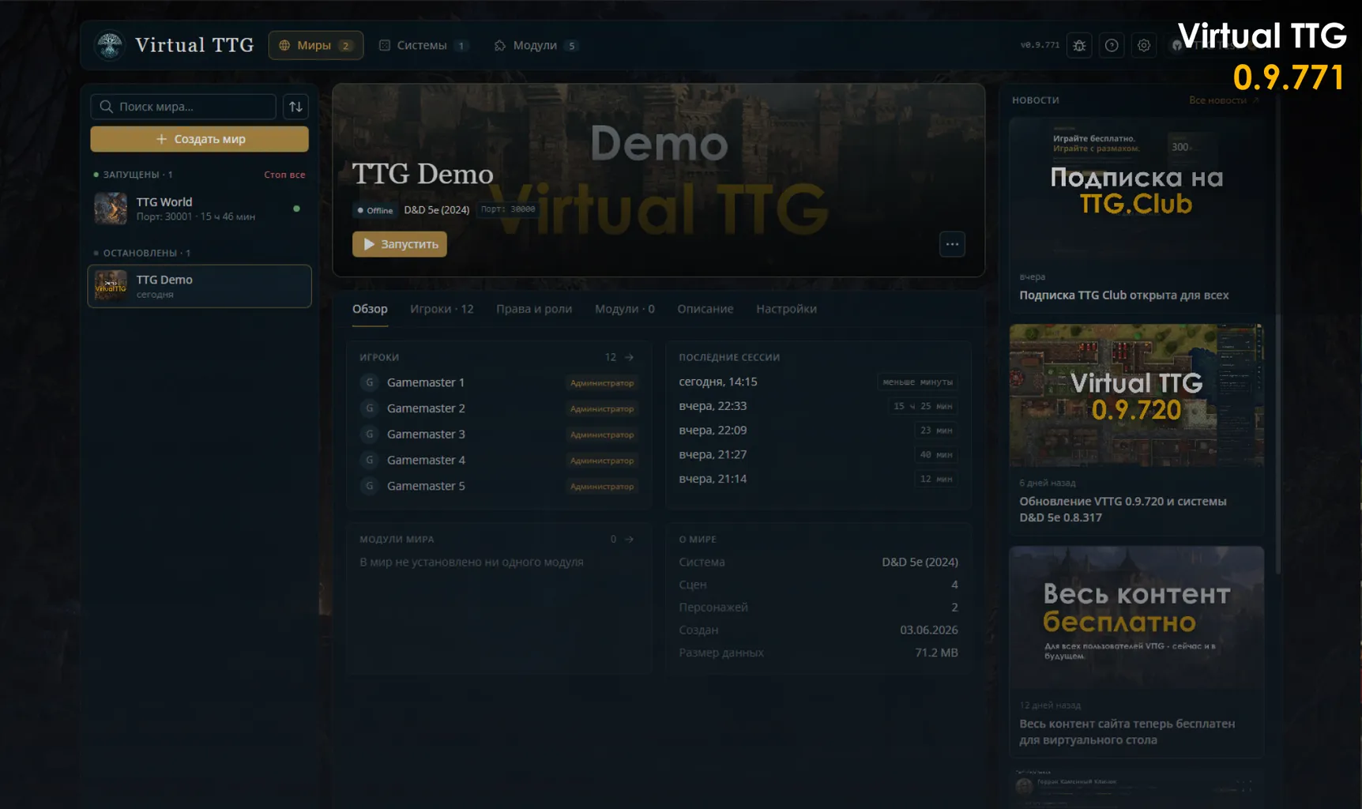Open the Подписка на TTG.Club news thumbnail
Image resolution: width=1362 pixels, height=809 pixels.
pos(1136,190)
